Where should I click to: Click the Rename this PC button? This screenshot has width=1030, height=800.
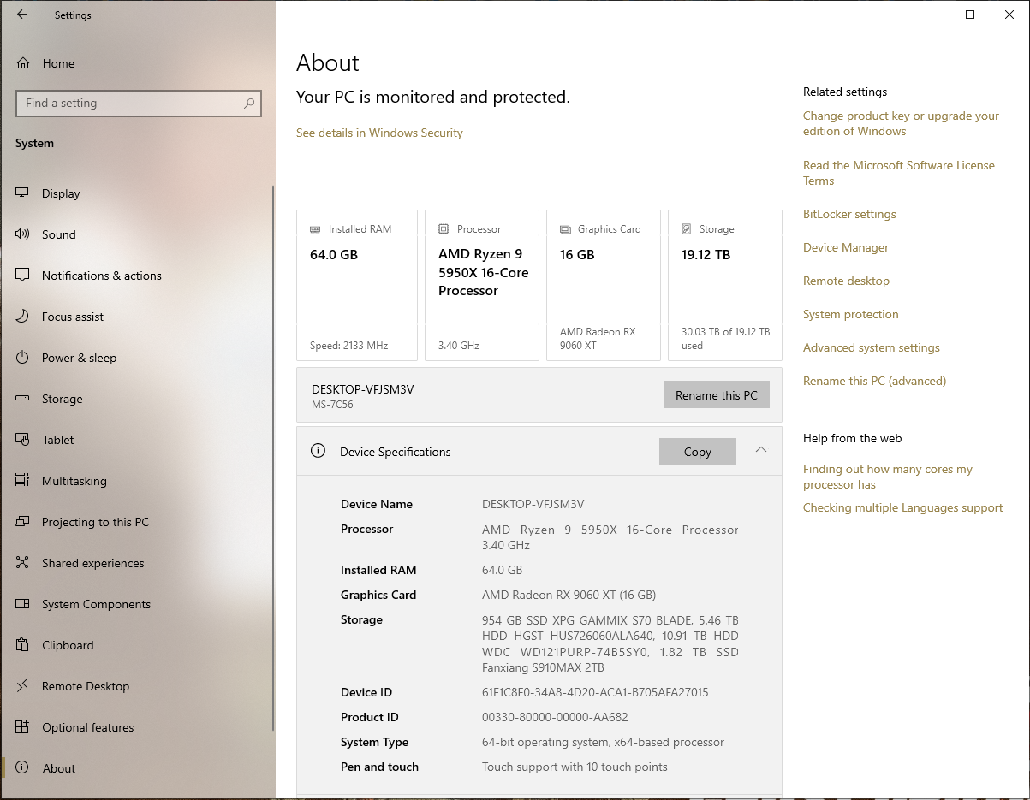tap(717, 395)
